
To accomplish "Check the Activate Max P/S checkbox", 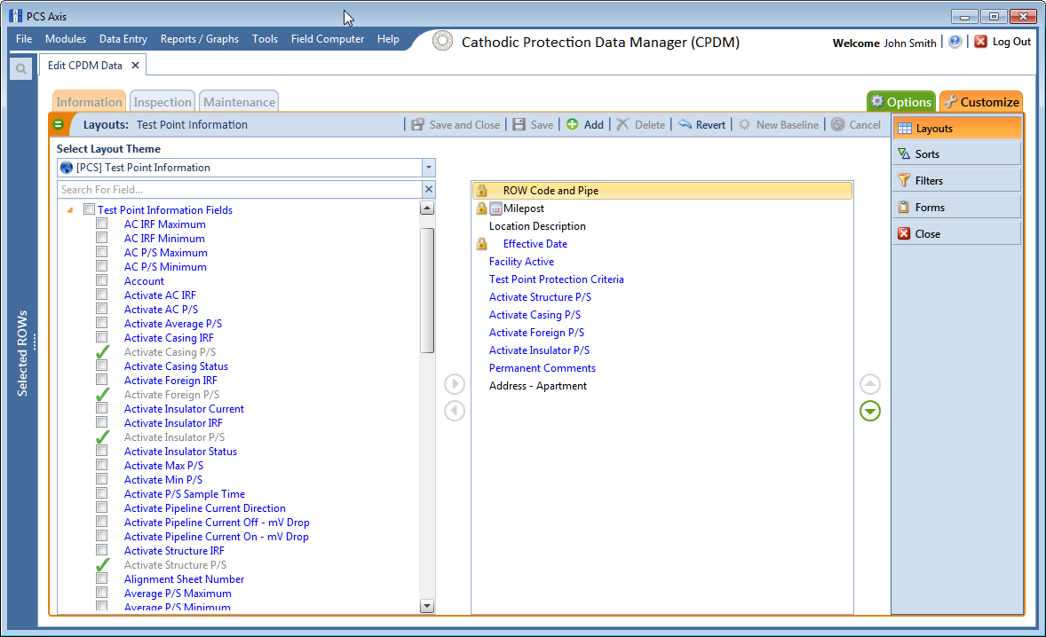I will coord(101,465).
